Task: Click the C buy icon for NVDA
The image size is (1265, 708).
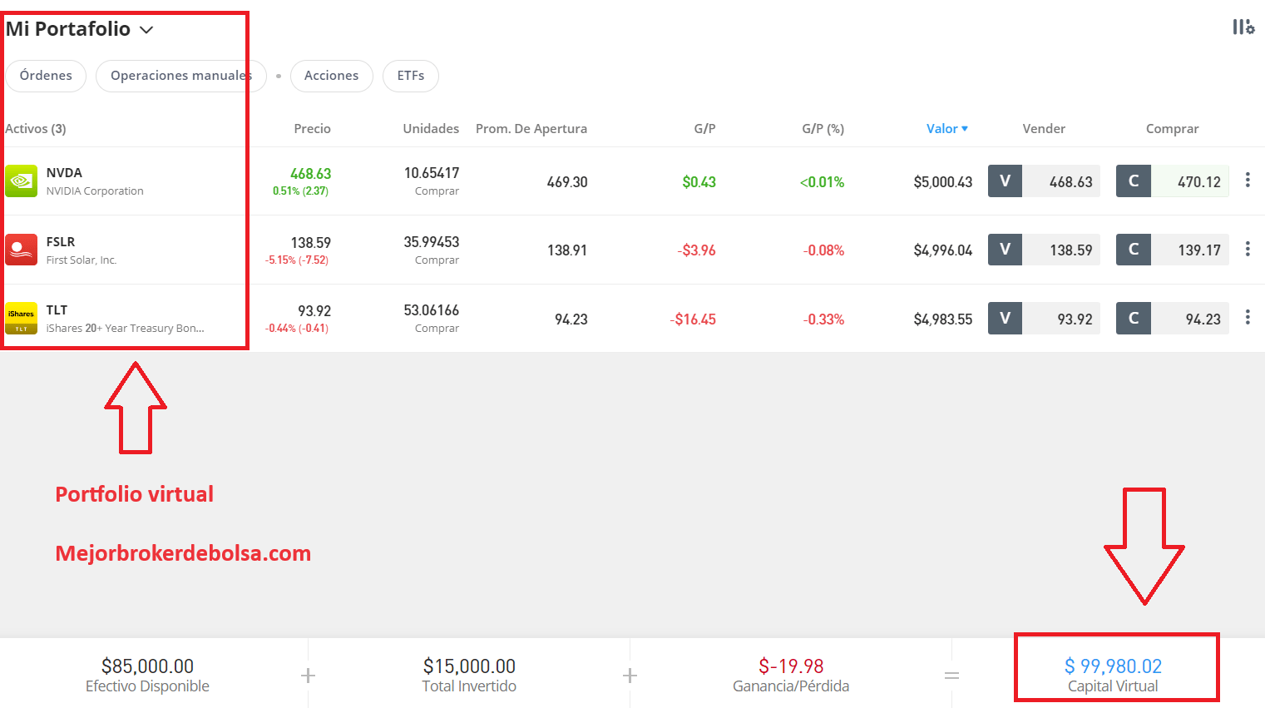Action: click(1134, 181)
